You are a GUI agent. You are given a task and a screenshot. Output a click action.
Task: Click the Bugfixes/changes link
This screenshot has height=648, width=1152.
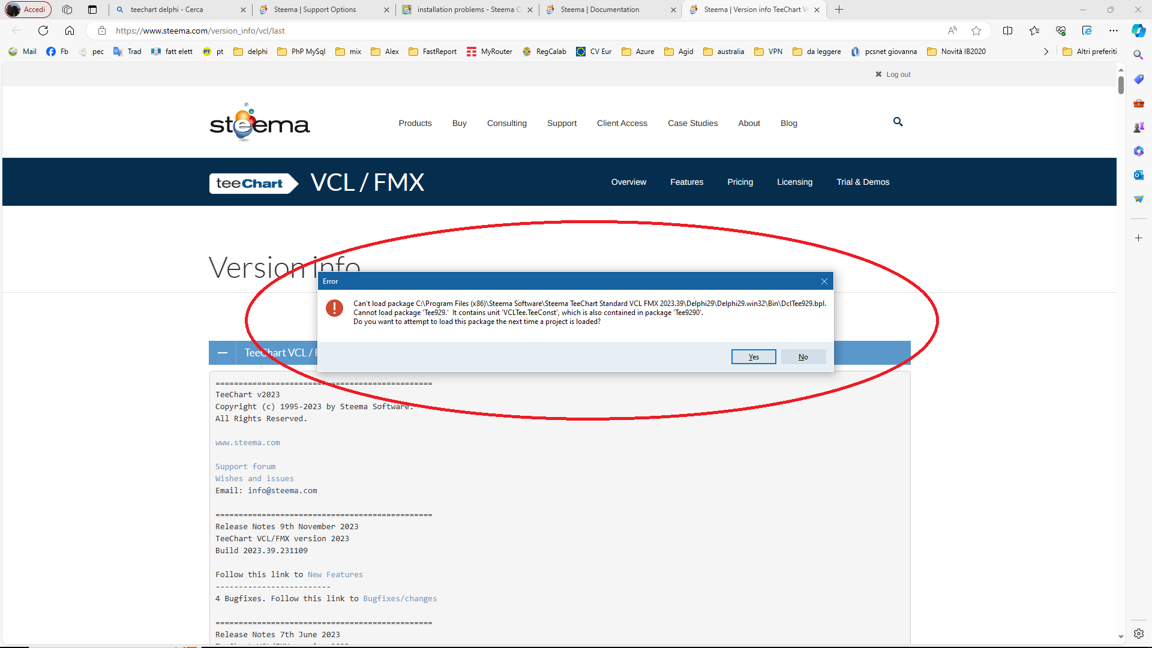click(400, 598)
